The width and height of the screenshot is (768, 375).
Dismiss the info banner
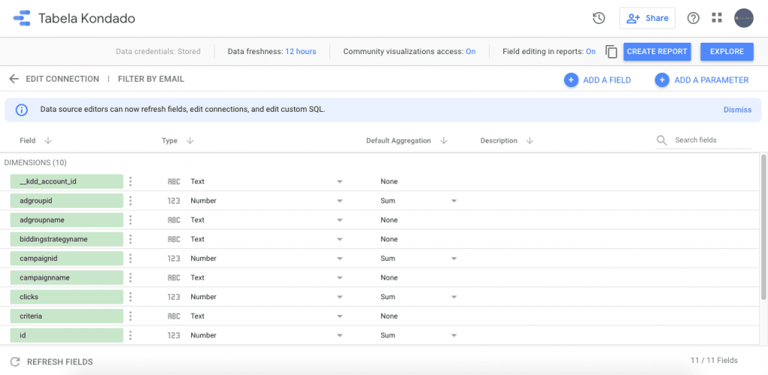[736, 109]
